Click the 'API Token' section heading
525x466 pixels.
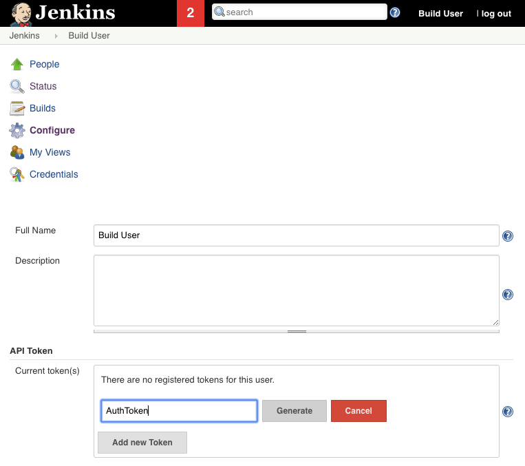click(31, 351)
